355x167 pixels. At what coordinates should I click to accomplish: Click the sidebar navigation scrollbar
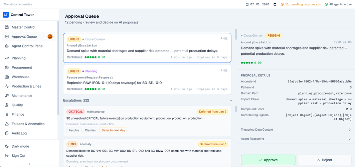[58, 68]
